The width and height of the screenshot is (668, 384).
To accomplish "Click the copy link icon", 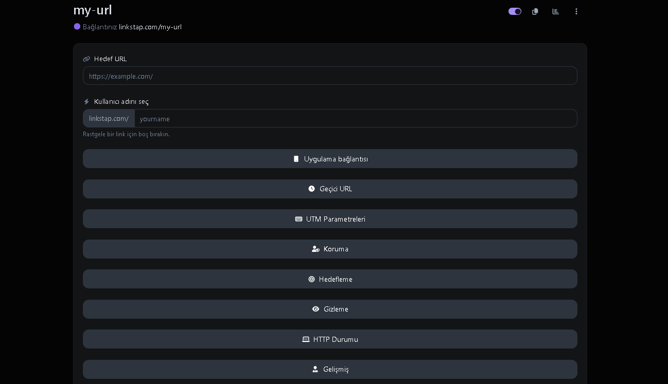I will 535,11.
